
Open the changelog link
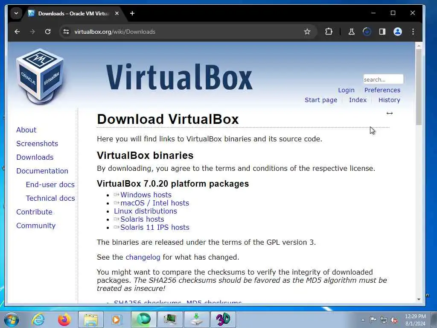tap(143, 257)
